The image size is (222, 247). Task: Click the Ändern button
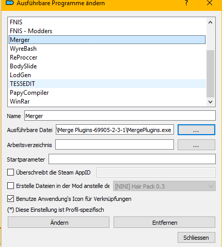click(x=58, y=222)
